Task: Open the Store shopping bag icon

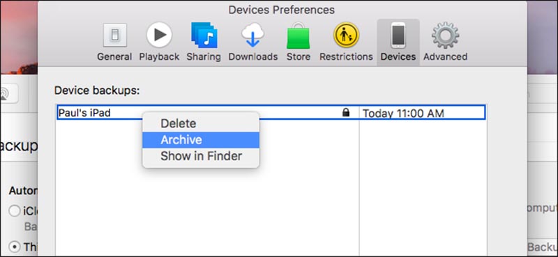Action: click(x=299, y=36)
